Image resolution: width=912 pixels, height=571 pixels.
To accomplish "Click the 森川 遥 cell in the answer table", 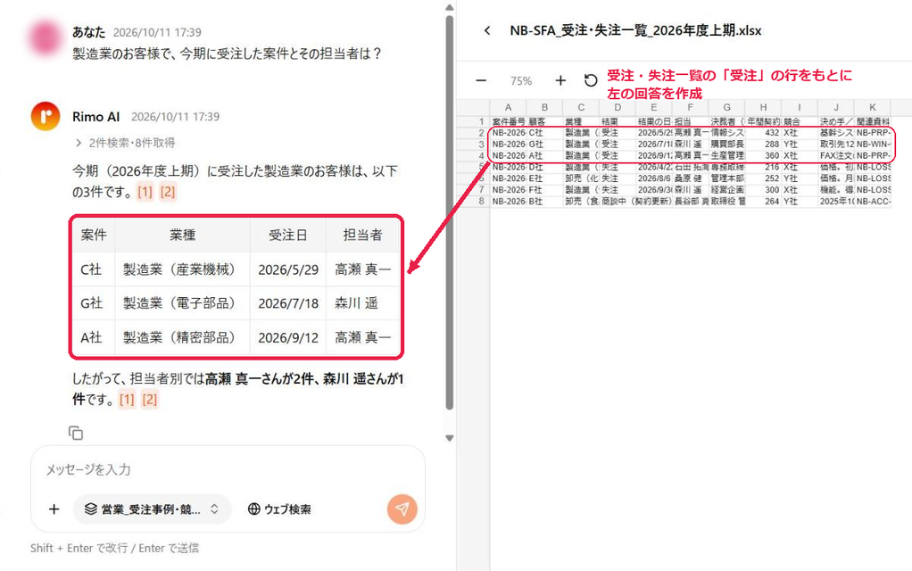I will click(x=363, y=303).
